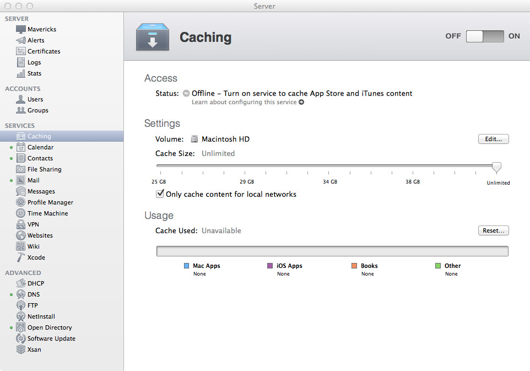Open the Messages service icon
Screen dimensions: 530x371
click(20, 191)
